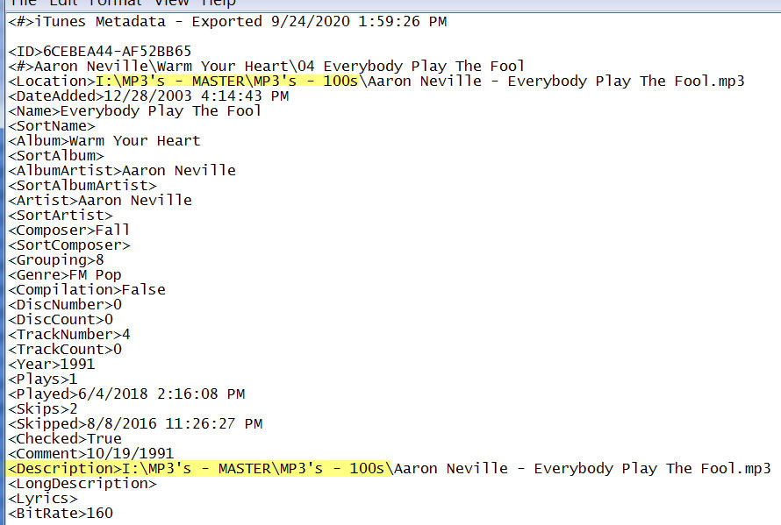Click the highlighted Description path line
781x525 pixels.
[x=390, y=469]
